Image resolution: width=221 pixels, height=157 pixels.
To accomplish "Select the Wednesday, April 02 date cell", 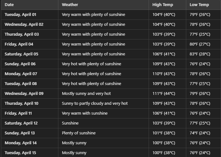I will [x=24, y=25].
